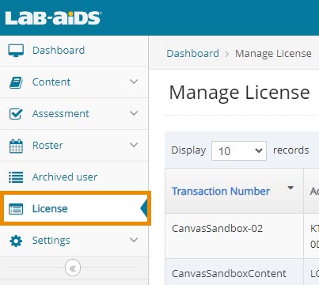The width and height of the screenshot is (319, 285).
Task: Select Archived user in sidebar
Action: [x=74, y=177]
